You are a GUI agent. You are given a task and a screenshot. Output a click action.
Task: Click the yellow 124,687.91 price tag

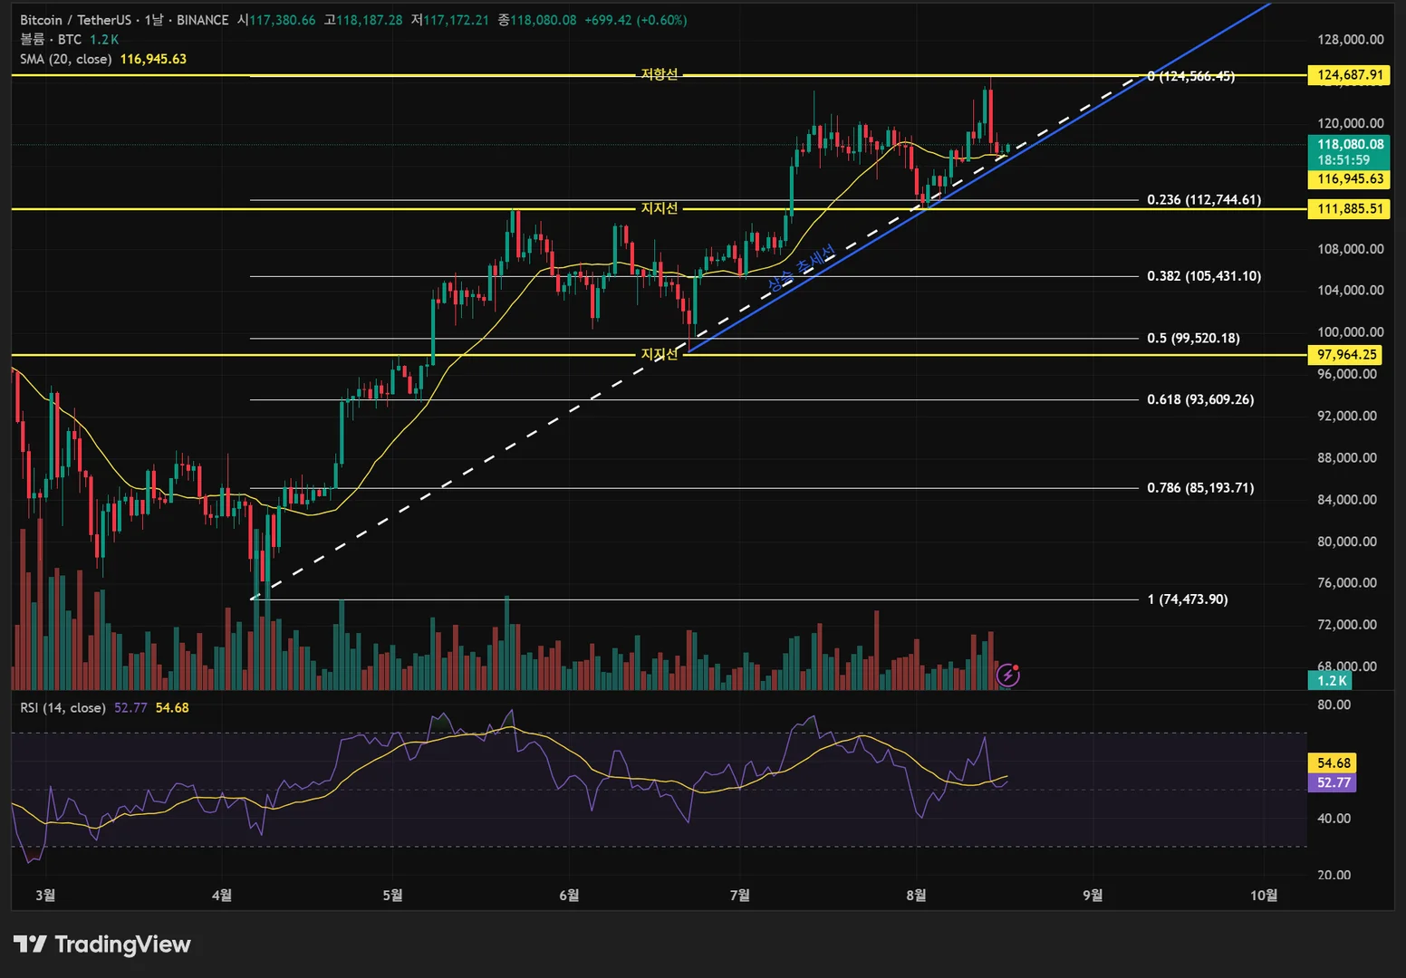[1350, 75]
